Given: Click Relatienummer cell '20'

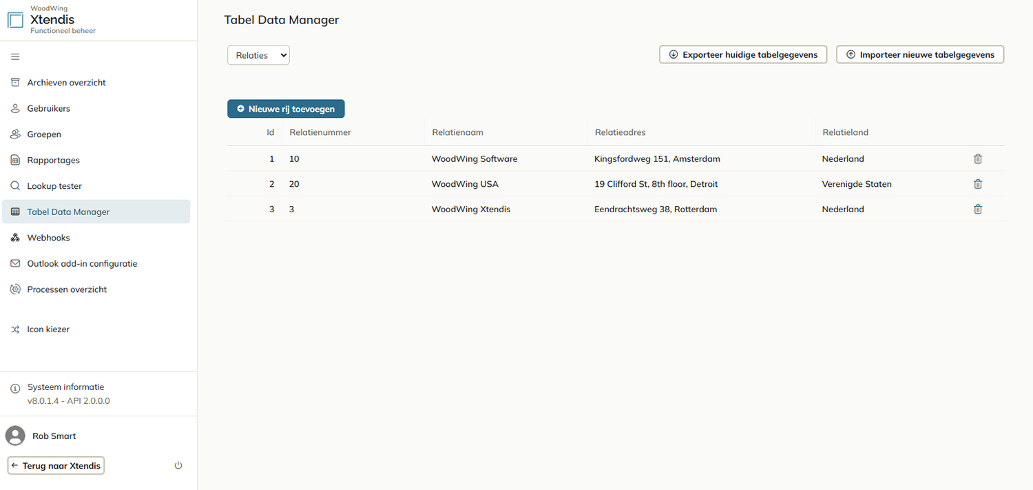Looking at the screenshot, I should pos(294,184).
